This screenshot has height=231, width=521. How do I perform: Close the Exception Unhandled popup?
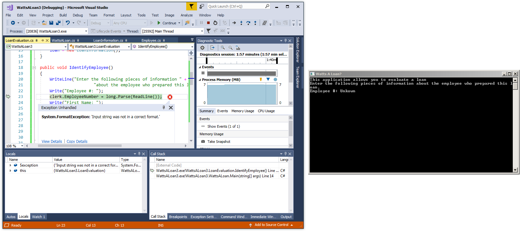click(x=171, y=108)
